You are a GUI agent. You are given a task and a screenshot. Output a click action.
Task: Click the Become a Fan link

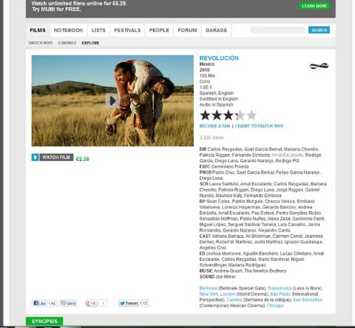click(x=215, y=126)
